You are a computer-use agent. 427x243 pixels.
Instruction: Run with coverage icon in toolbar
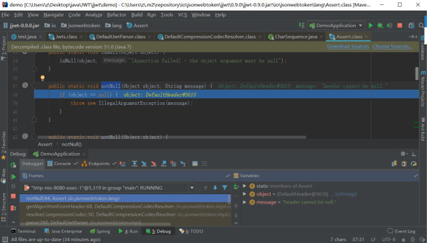pos(390,25)
